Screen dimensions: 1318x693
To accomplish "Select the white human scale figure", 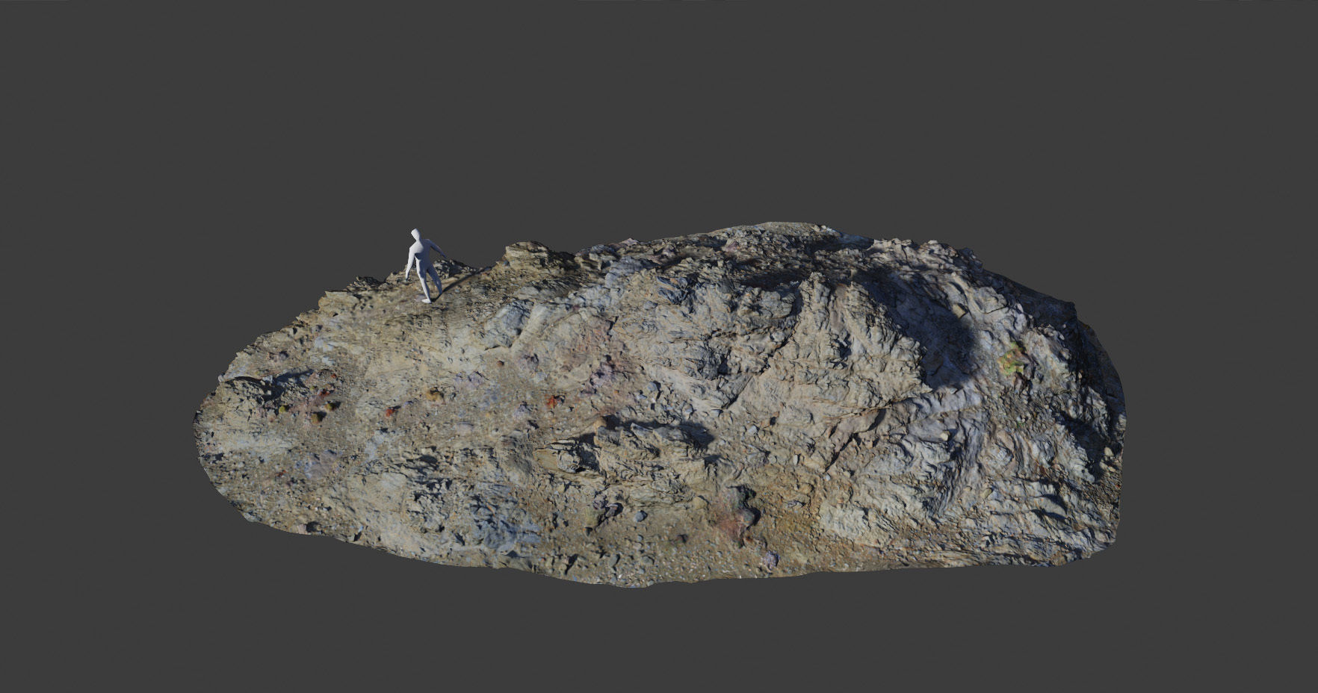I will (x=424, y=265).
